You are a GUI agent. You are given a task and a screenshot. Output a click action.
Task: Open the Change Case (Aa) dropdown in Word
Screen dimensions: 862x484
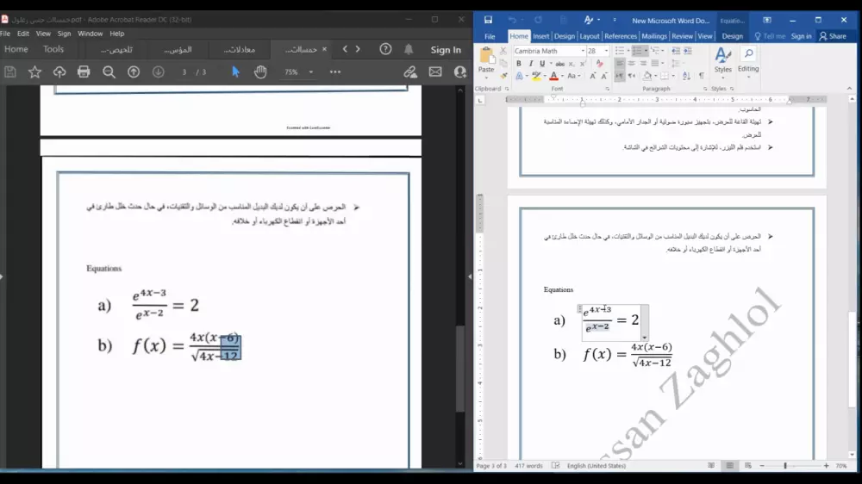pyautogui.click(x=573, y=76)
